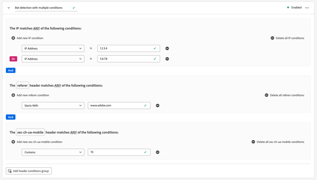Click the rule name field

click(x=42, y=8)
